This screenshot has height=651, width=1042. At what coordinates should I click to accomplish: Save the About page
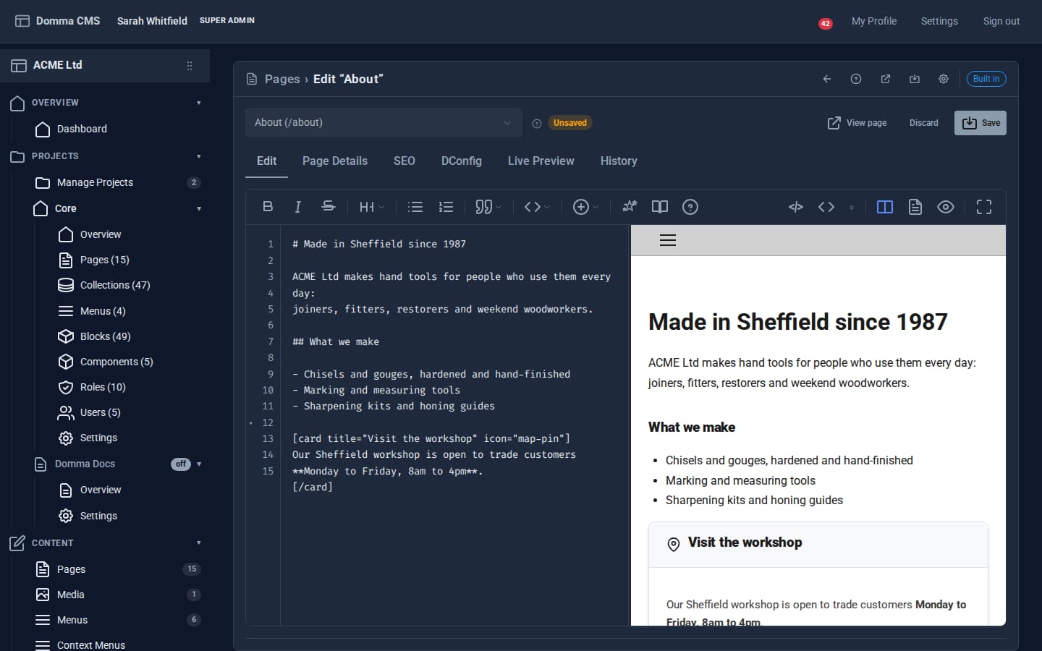pos(980,123)
